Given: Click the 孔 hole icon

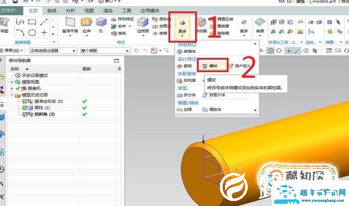Looking at the screenshot, I should point(101,25).
